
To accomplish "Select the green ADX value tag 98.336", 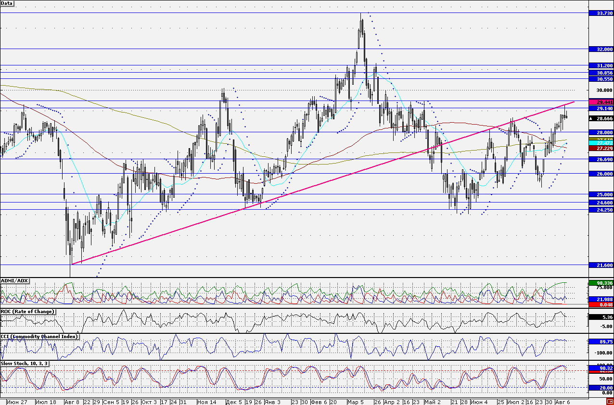I will point(601,283).
